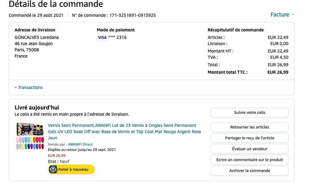Click the red EUR 26,99 item price
Image resolution: width=317 pixels, height=186 pixels.
click(x=57, y=156)
